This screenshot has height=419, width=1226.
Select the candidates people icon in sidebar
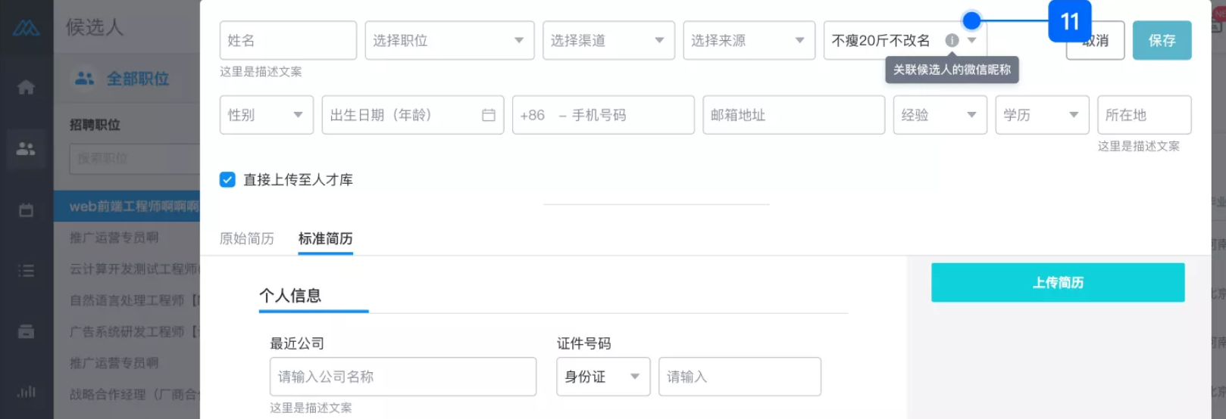click(26, 148)
